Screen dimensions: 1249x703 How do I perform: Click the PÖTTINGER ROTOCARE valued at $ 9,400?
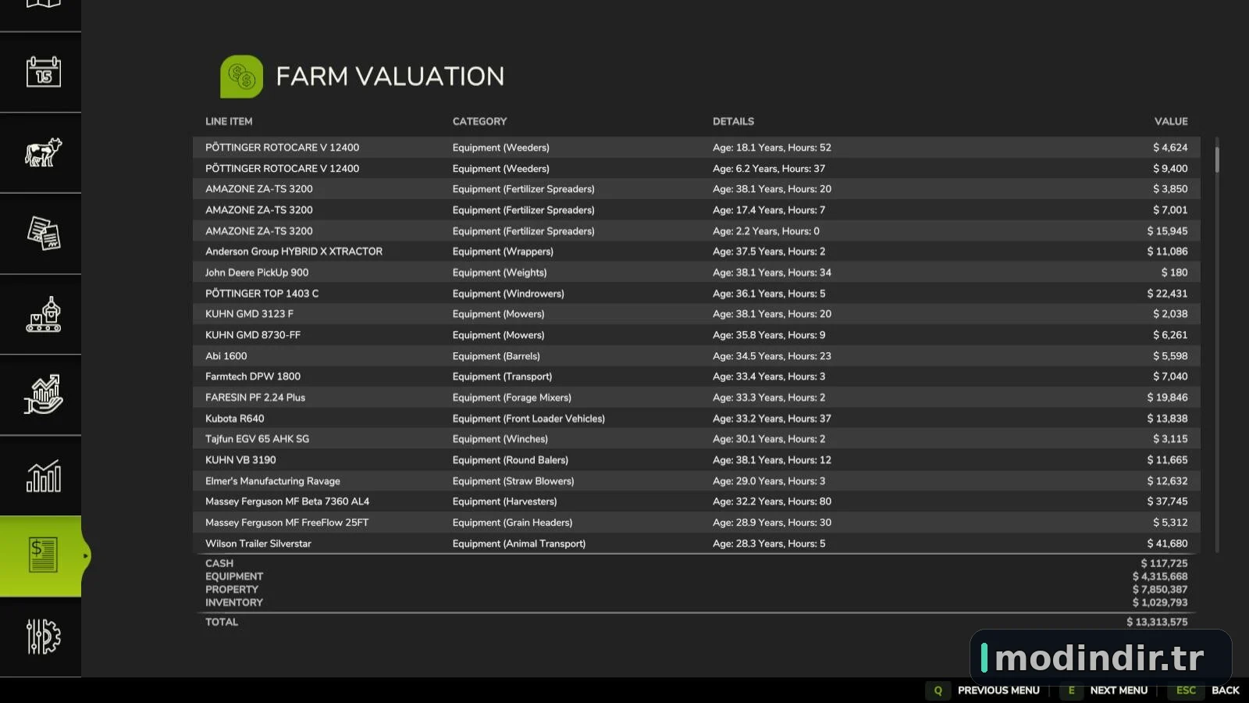pos(696,169)
